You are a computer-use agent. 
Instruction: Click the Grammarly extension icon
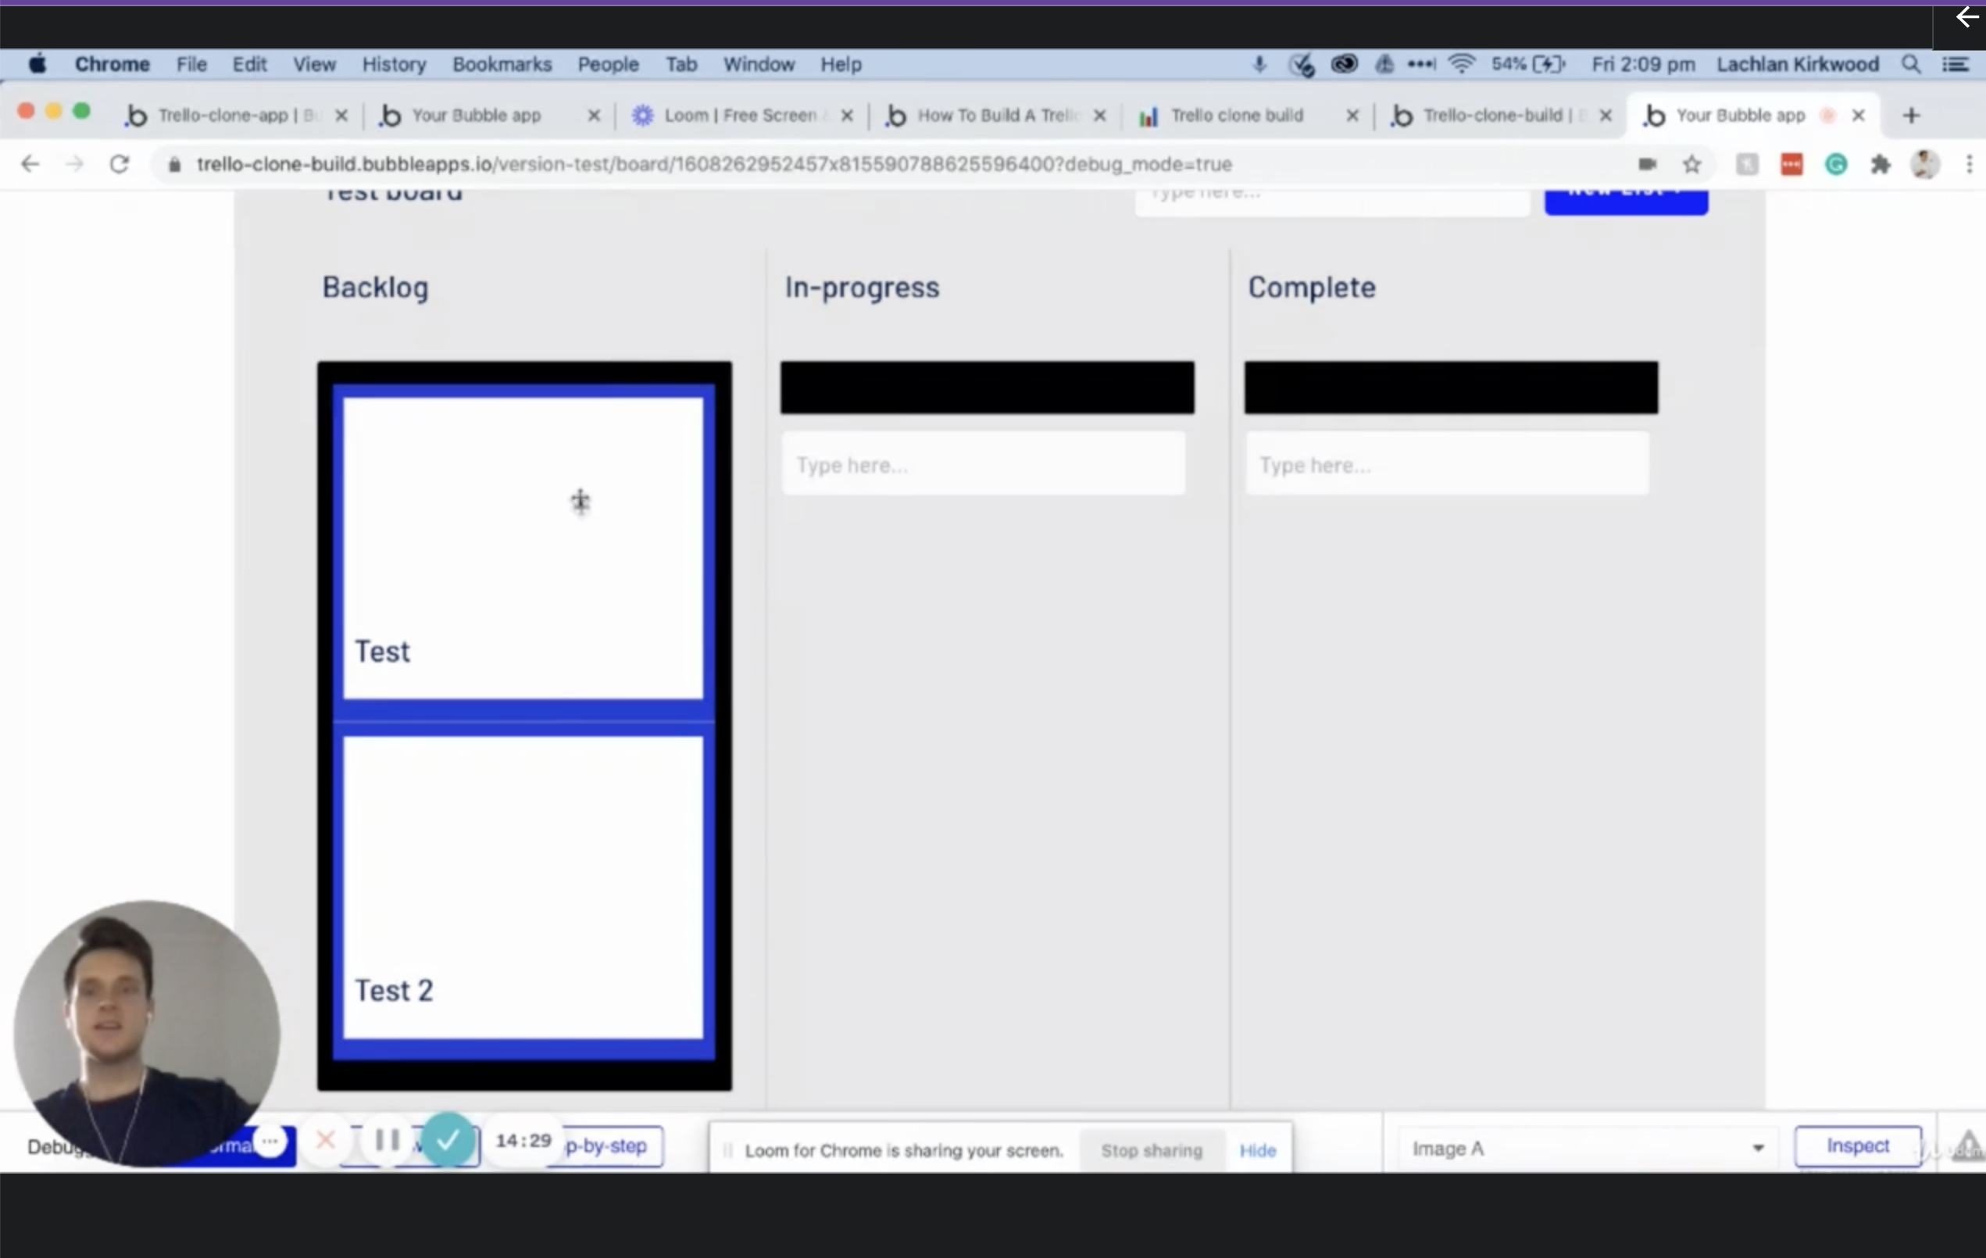click(1836, 165)
